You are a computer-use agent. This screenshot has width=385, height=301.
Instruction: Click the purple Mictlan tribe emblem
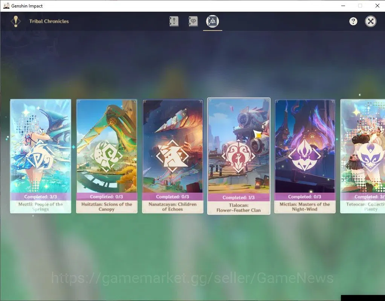tap(304, 155)
